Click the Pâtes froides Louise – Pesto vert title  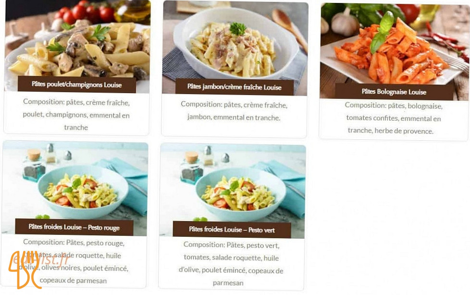[232, 230]
